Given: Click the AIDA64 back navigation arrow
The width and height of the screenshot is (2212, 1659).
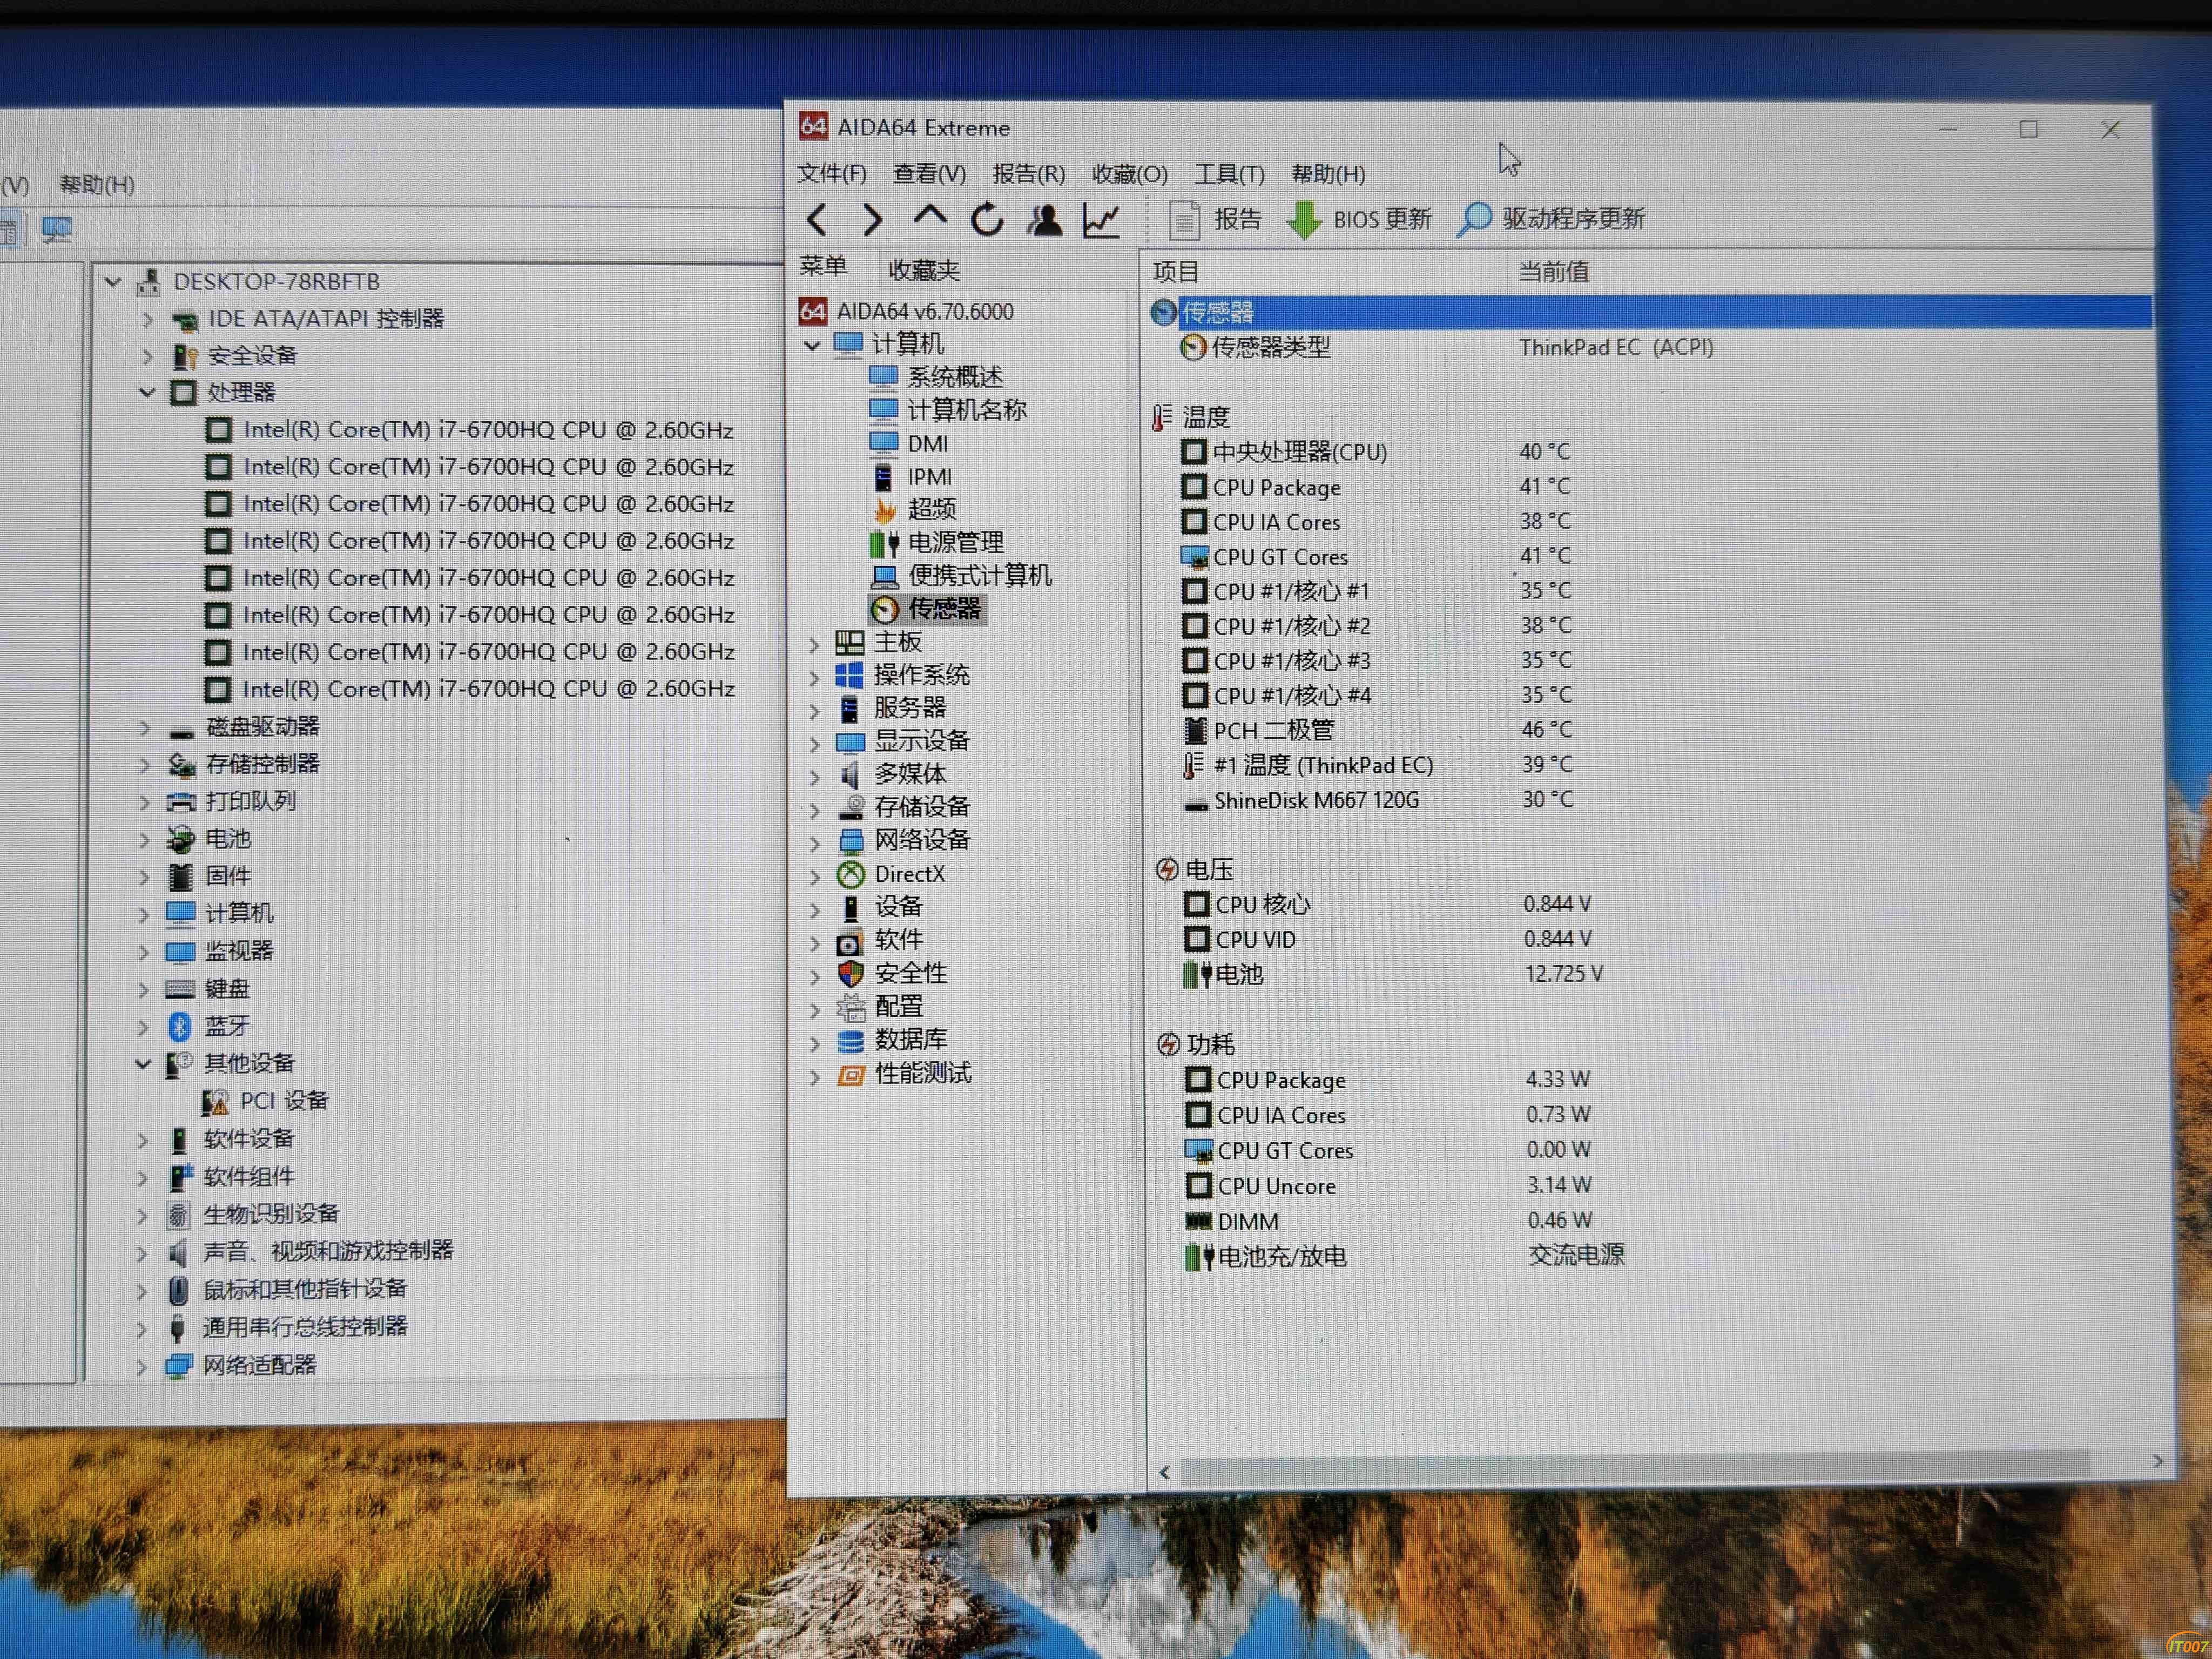Looking at the screenshot, I should (x=817, y=219).
